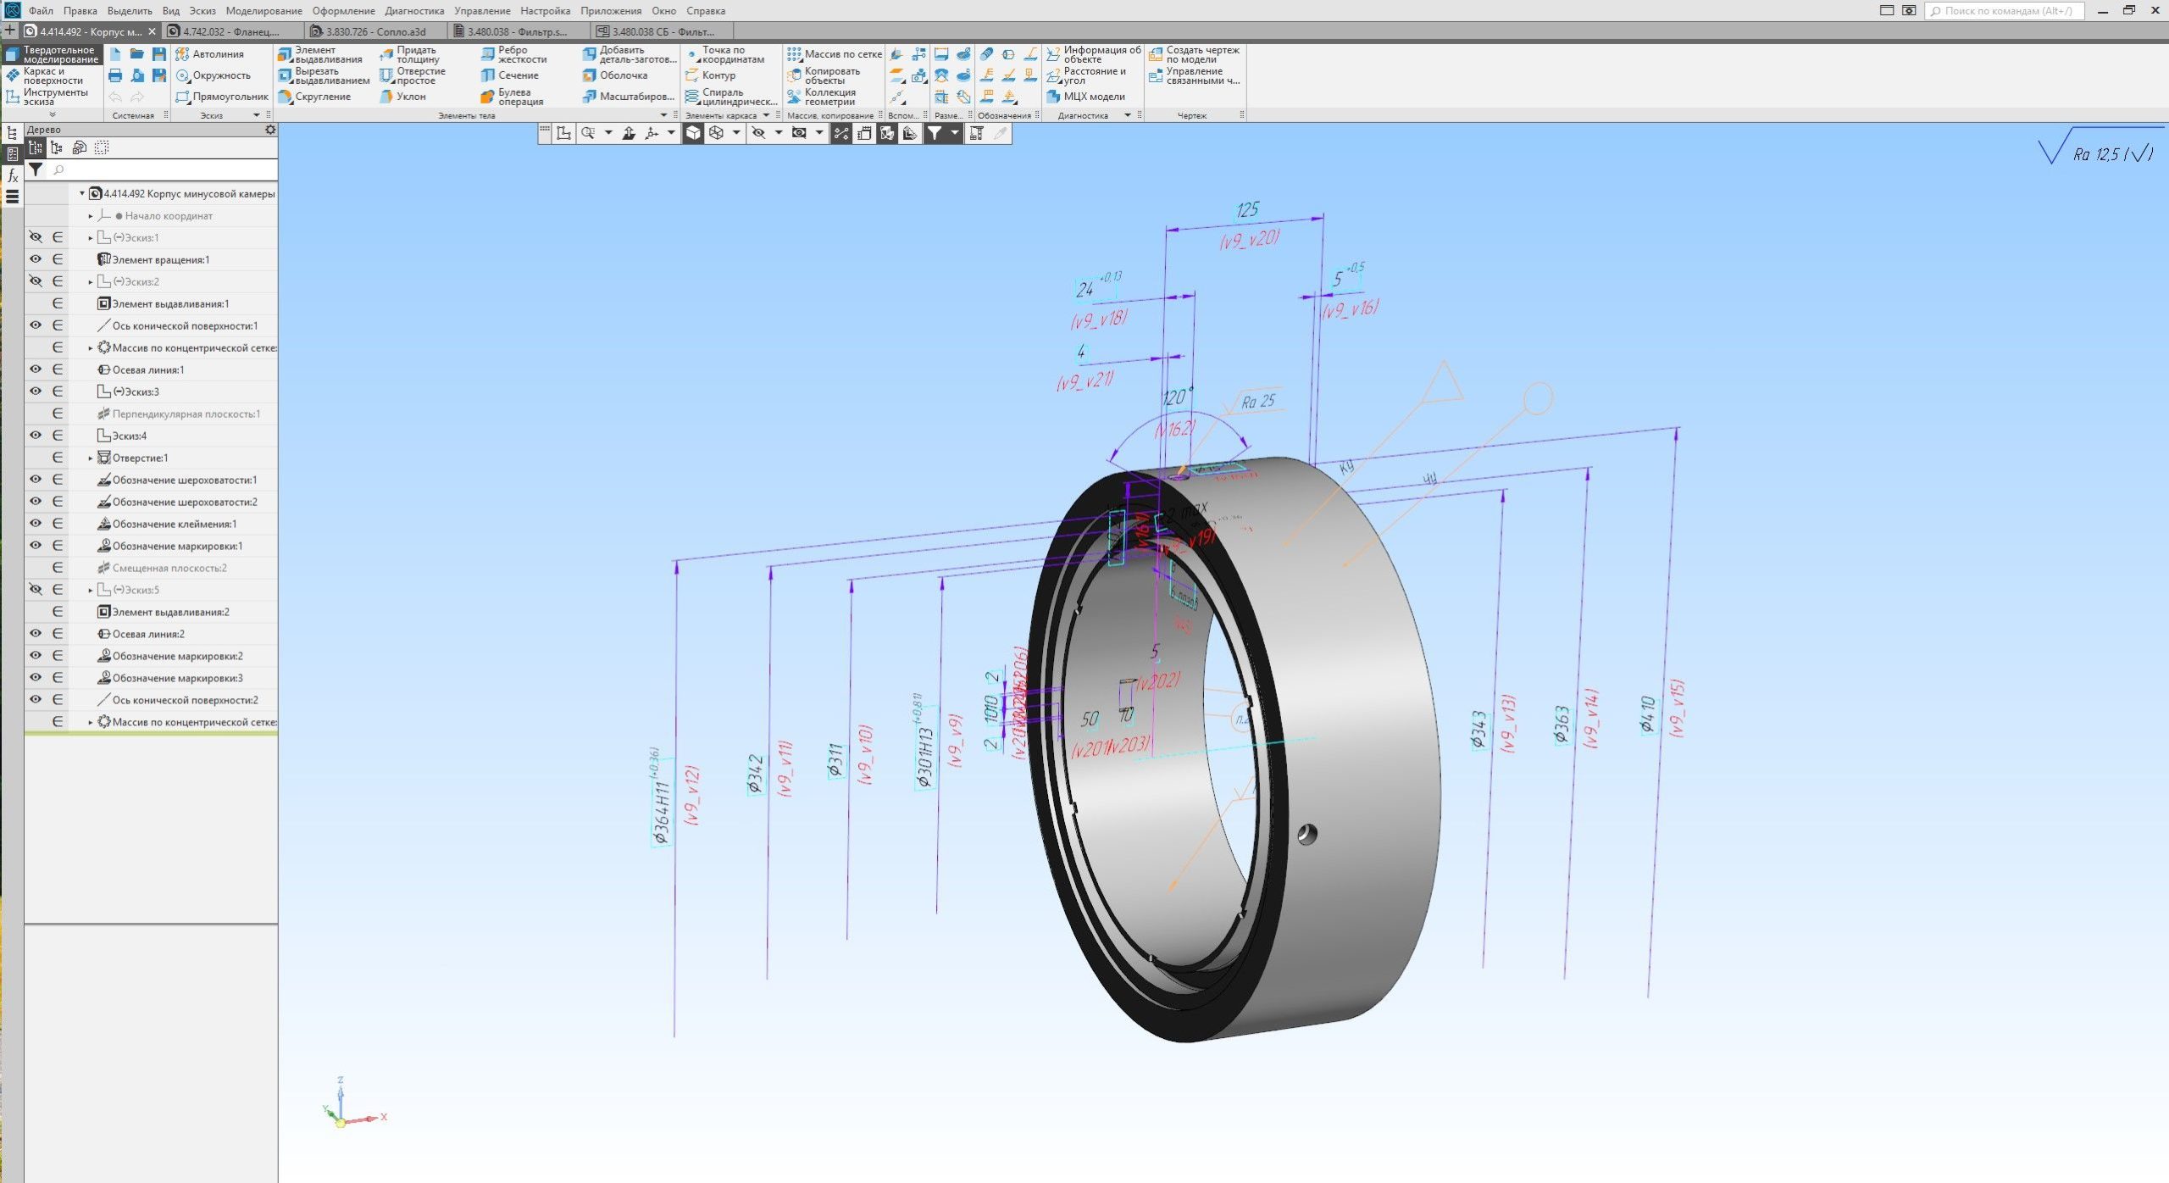Click the tree search filter field
Viewport: 2169px width, 1183px height.
(x=161, y=170)
